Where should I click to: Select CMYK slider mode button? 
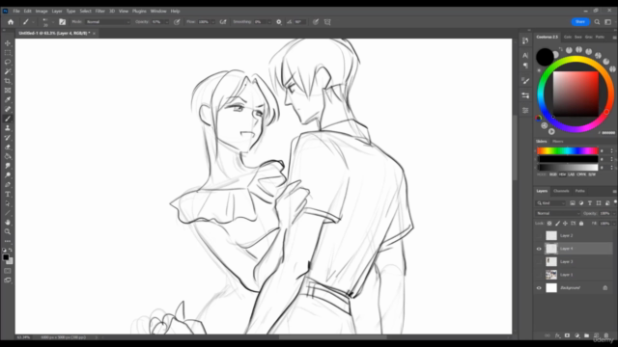coord(581,174)
